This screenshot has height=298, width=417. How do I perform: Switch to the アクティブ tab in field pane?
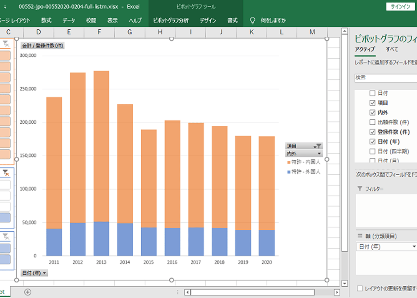click(x=365, y=49)
